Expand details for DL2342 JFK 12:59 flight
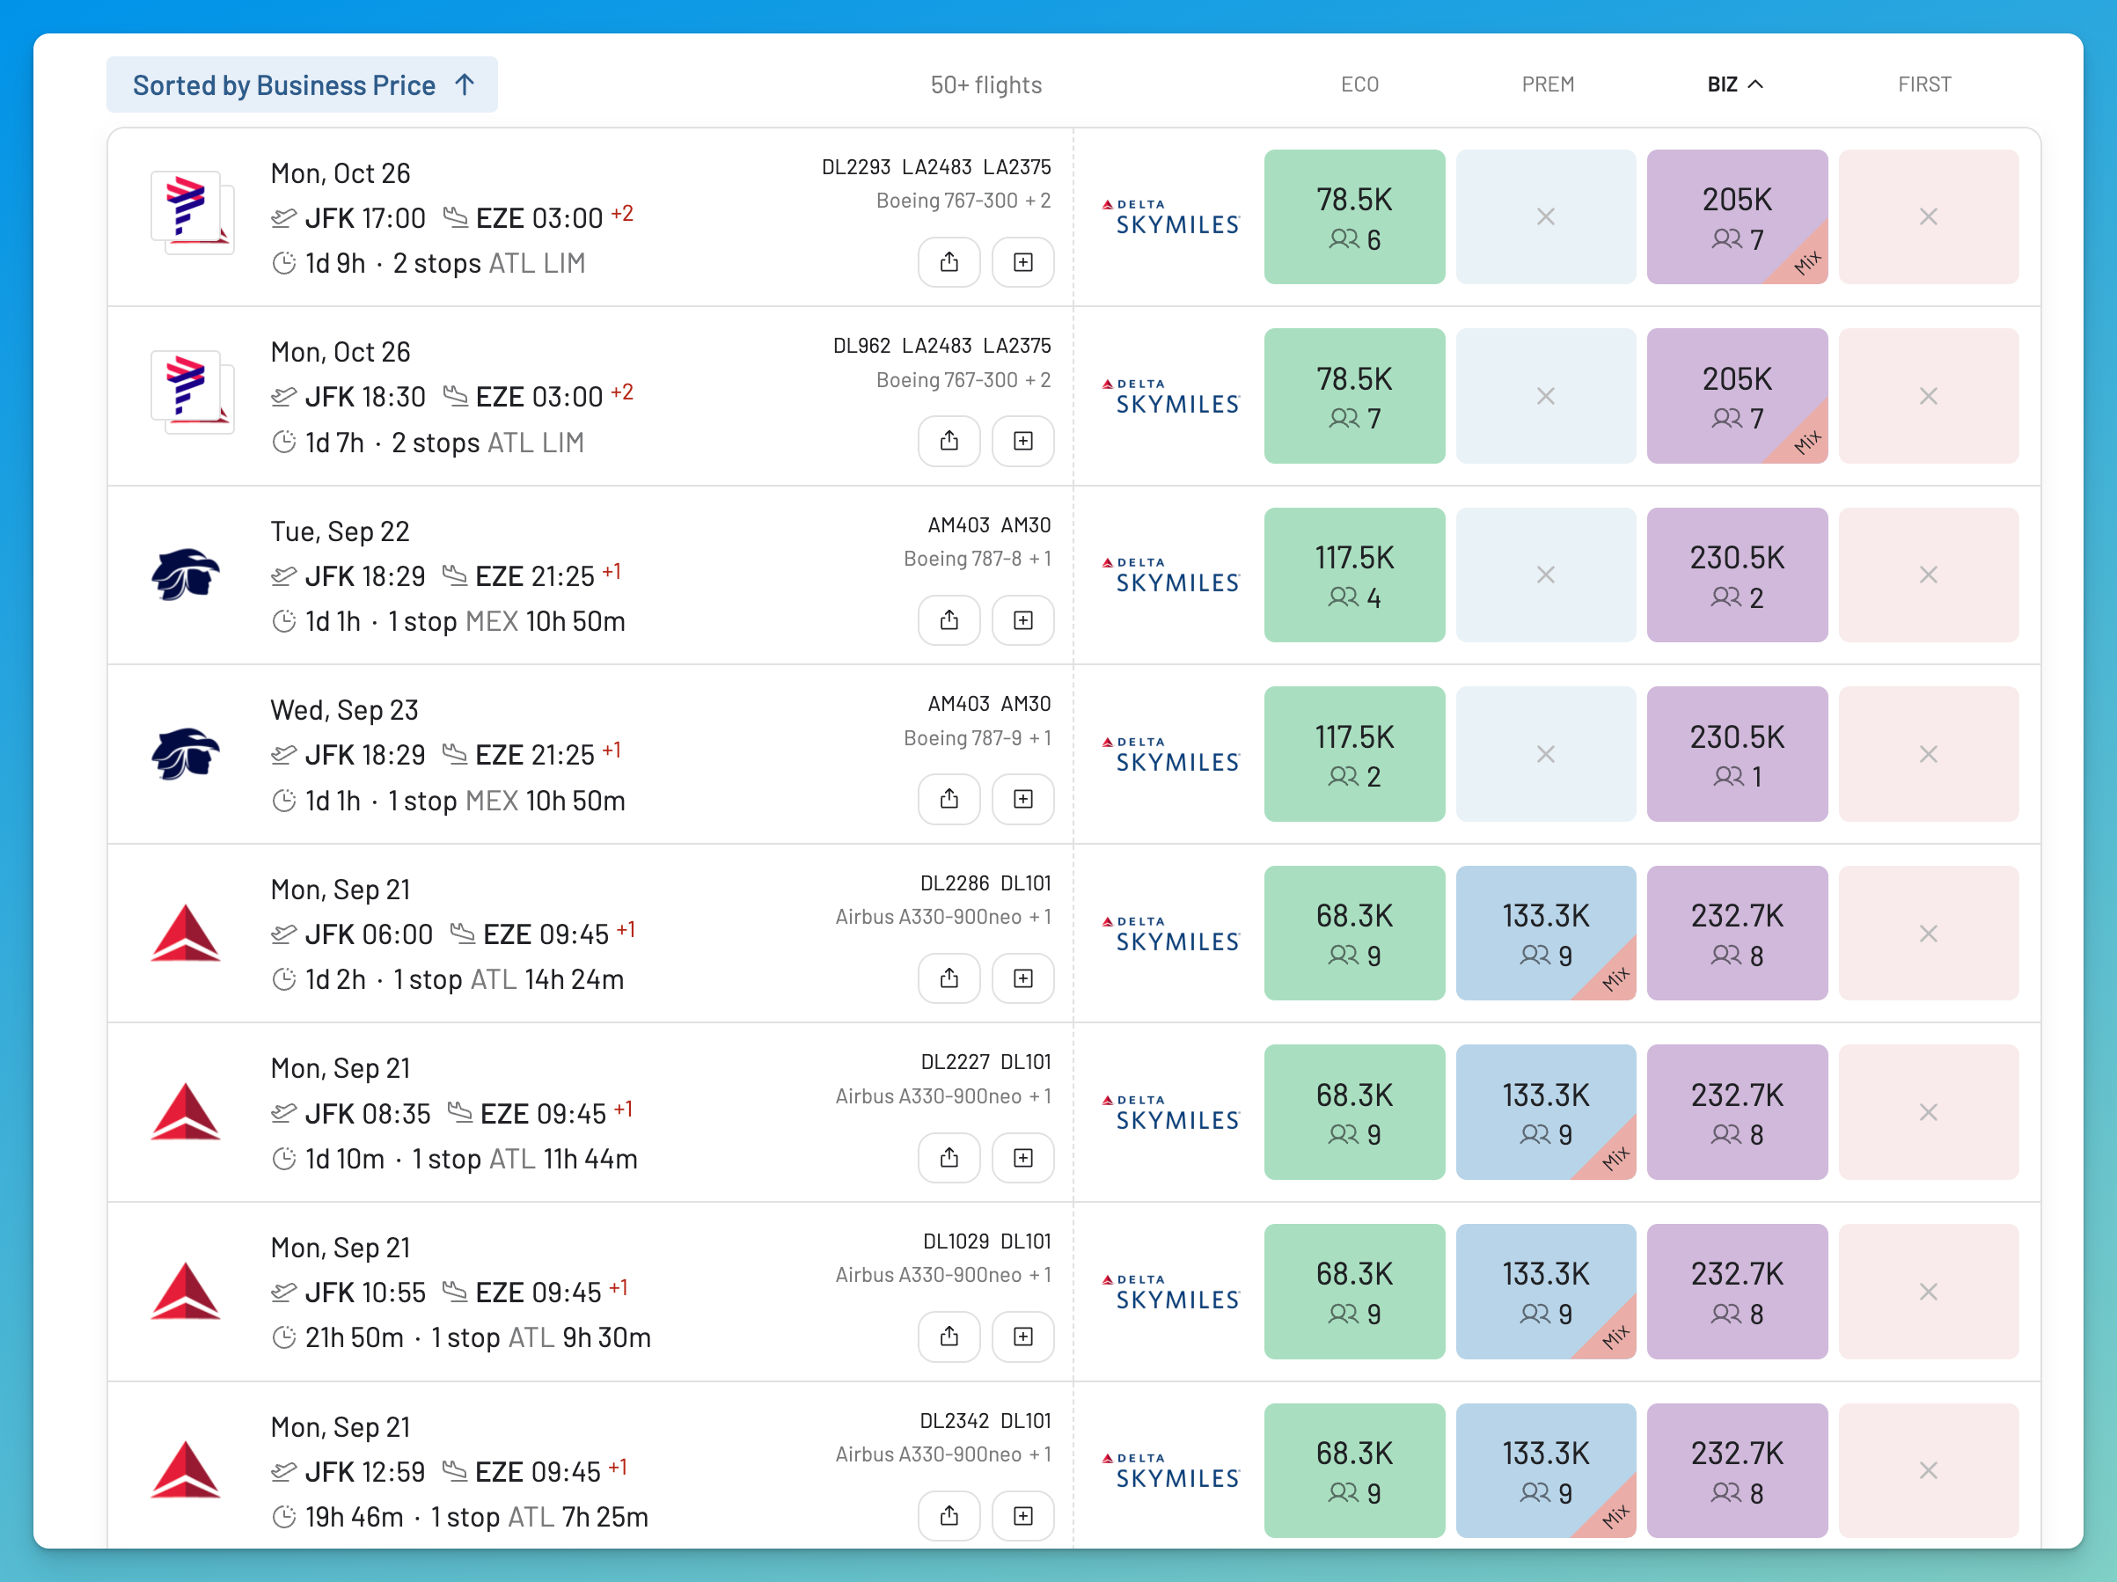The width and height of the screenshot is (2117, 1582). (x=1023, y=1516)
